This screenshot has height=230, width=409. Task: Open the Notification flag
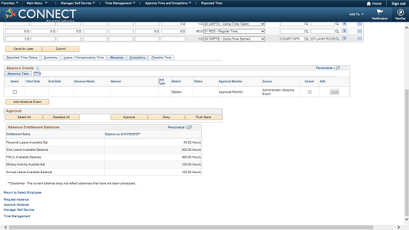(380, 14)
